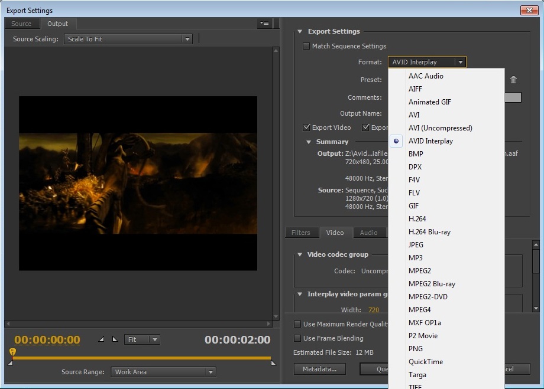Click the Set Out Point triangle icon
This screenshot has height=389, width=544.
(115, 339)
